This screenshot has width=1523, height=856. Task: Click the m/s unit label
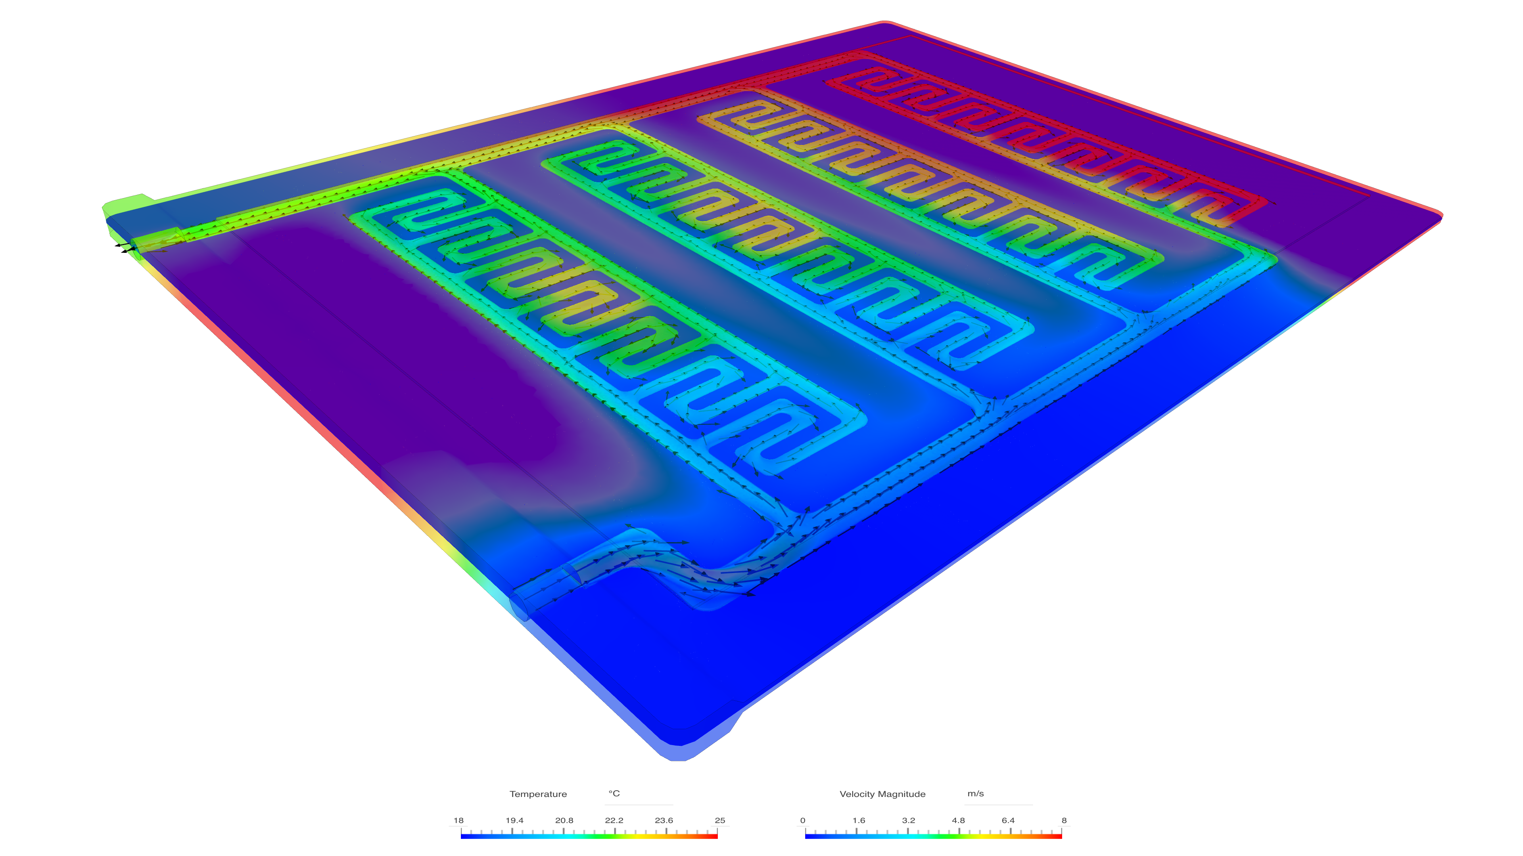[976, 793]
